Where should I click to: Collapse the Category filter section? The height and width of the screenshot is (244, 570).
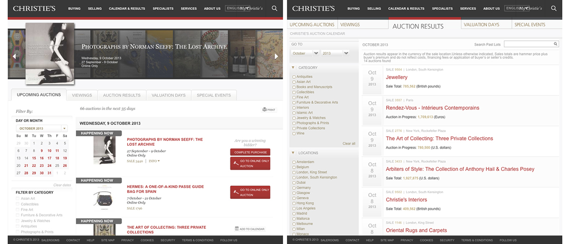tap(293, 67)
